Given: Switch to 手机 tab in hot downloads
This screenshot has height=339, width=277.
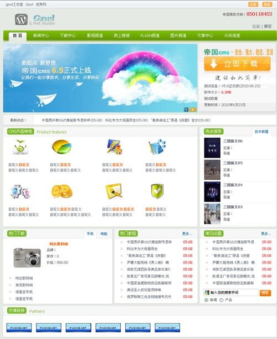Looking at the screenshot, I should tap(90, 234).
